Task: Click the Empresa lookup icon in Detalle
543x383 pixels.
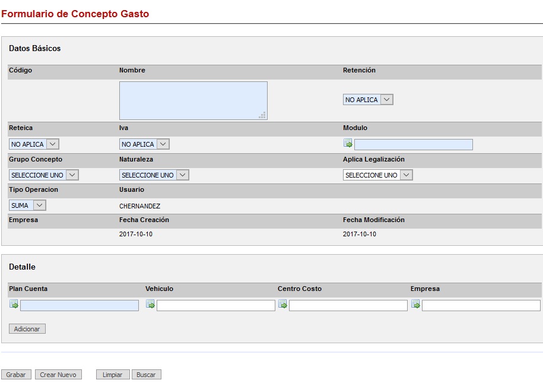Action: (x=415, y=305)
